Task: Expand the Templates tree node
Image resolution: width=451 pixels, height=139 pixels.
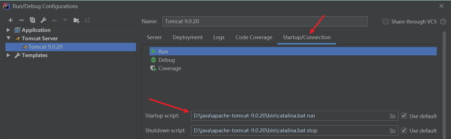Action: [x=8, y=55]
